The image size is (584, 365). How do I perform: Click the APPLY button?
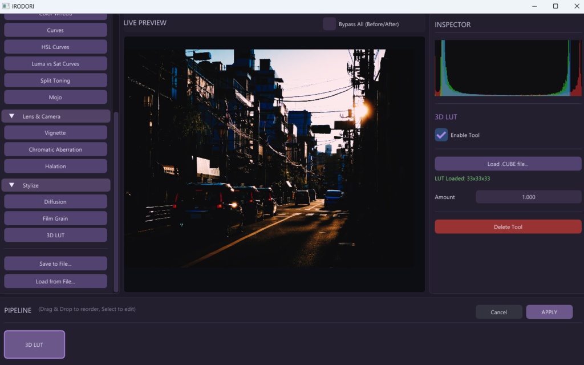pyautogui.click(x=549, y=312)
